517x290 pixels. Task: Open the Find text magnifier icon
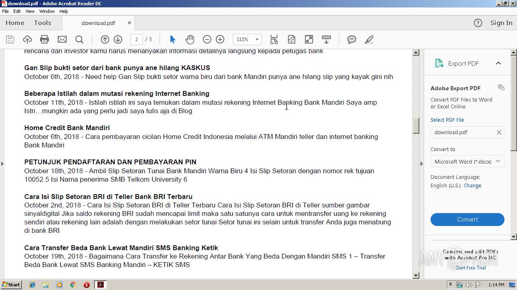[80, 39]
